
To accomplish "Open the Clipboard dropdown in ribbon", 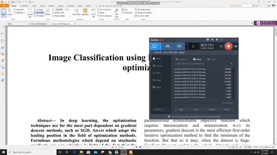I will pos(19,12).
